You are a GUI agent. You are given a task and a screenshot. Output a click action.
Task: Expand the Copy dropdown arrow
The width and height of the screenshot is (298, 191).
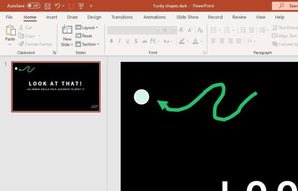pyautogui.click(x=39, y=36)
